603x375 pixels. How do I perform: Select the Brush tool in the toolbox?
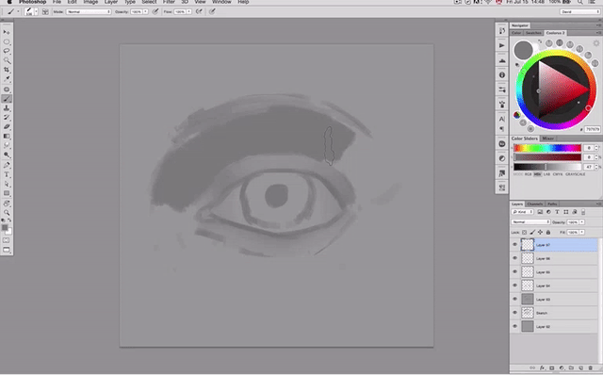pyautogui.click(x=7, y=99)
